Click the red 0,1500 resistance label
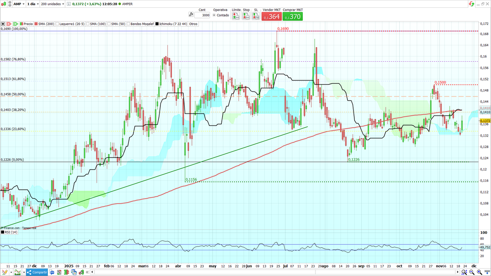Screen dimensions: 491x276 [x=440, y=83]
